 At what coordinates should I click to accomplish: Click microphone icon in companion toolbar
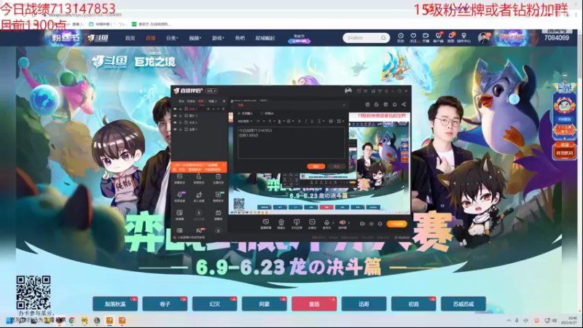326,222
